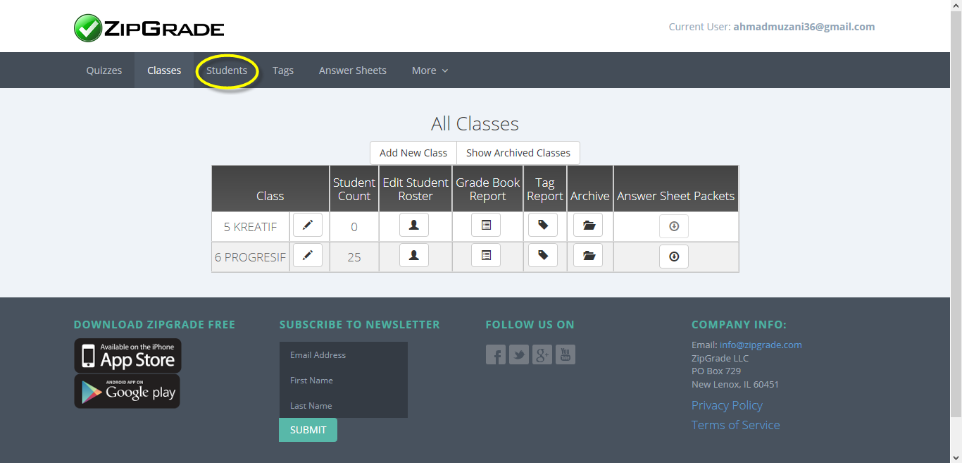Open the Terms of Service link
962x463 pixels.
pyautogui.click(x=736, y=425)
